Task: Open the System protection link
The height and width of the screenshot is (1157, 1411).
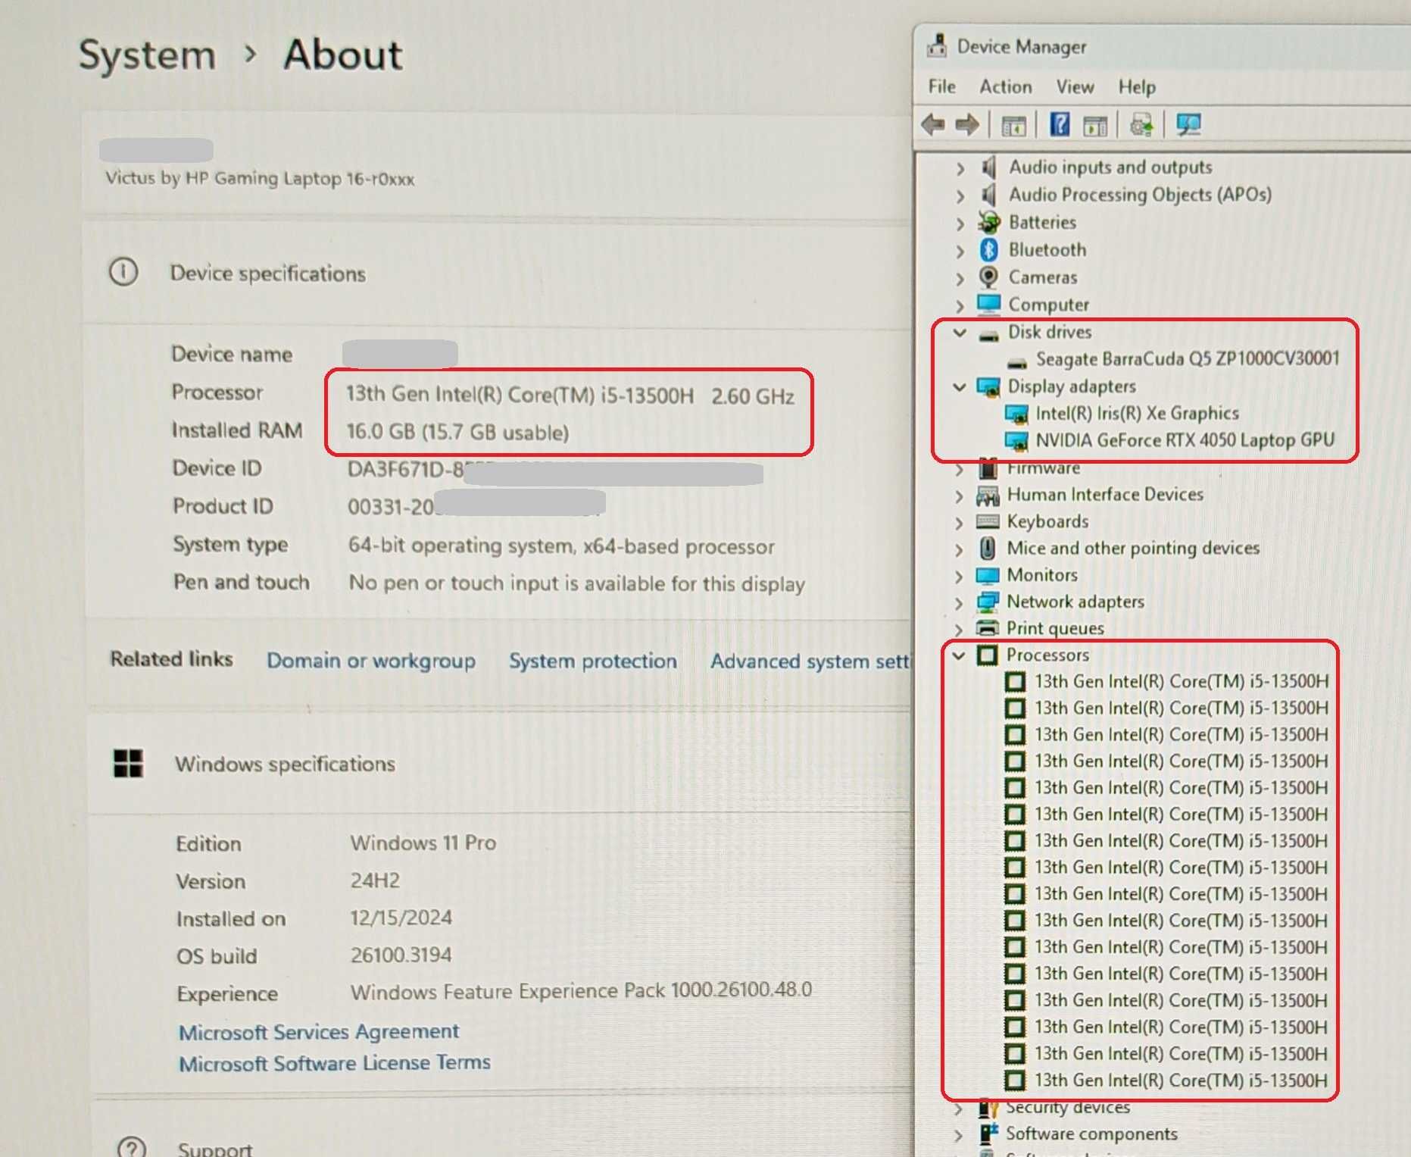Action: click(593, 661)
